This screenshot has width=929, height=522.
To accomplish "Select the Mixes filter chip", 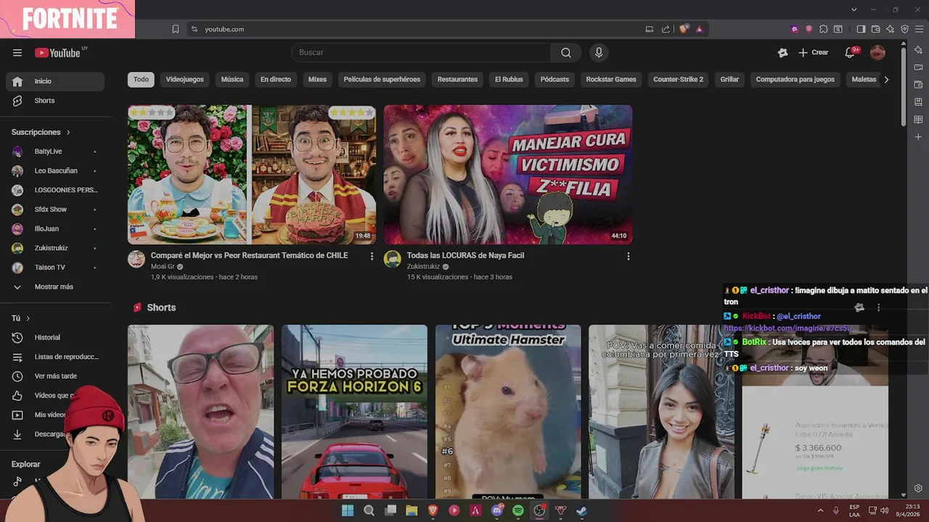I will (317, 80).
